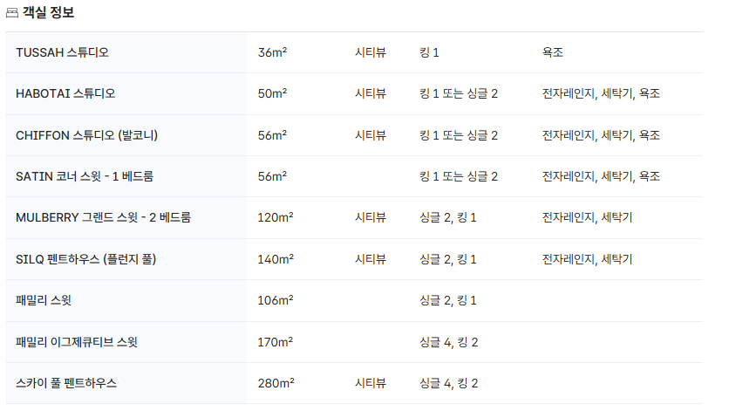Click 욕조 amenity in TUSSAH 스튜디오 row
The height and width of the screenshot is (411, 729).
[553, 52]
